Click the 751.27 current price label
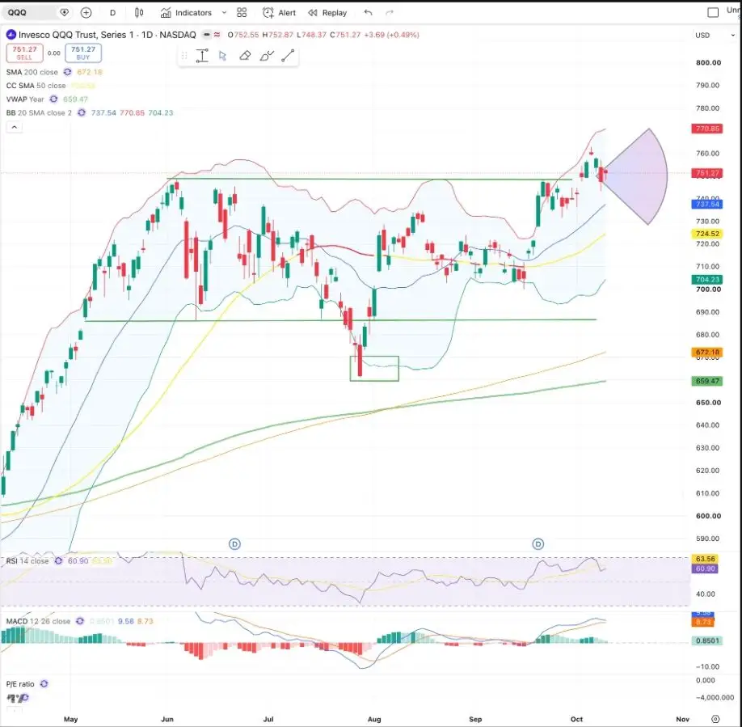This screenshot has height=727, width=742. pos(707,173)
